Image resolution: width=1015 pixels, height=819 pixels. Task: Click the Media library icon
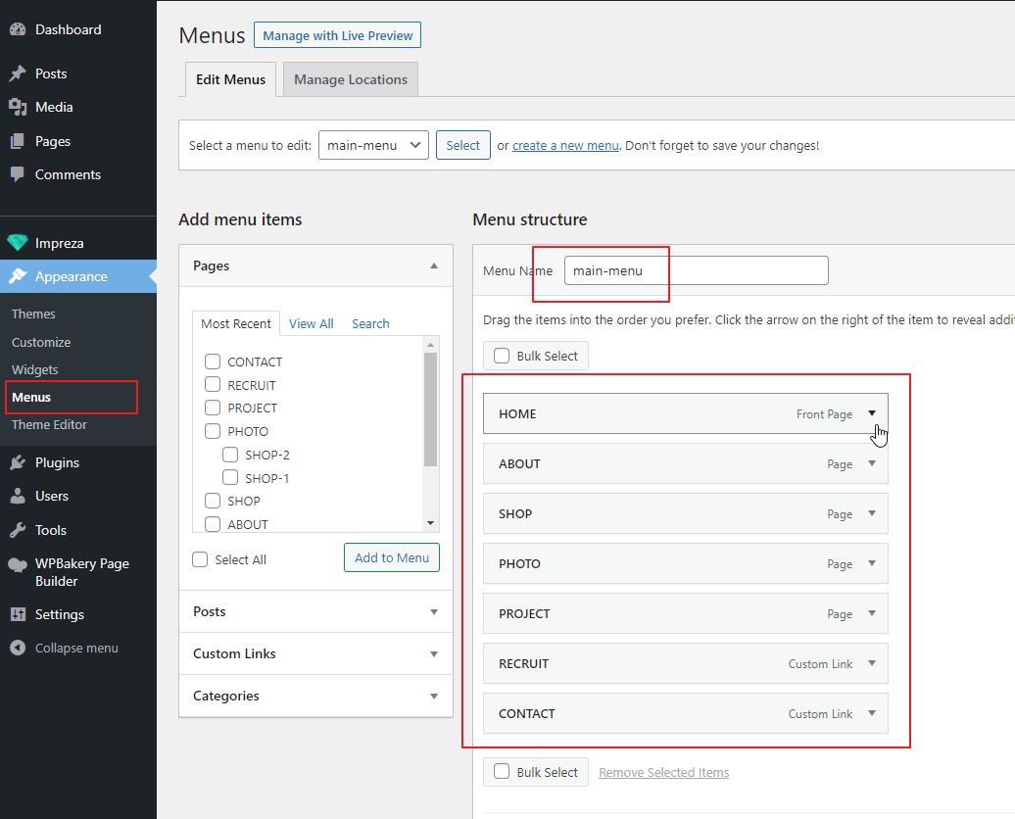[x=18, y=107]
